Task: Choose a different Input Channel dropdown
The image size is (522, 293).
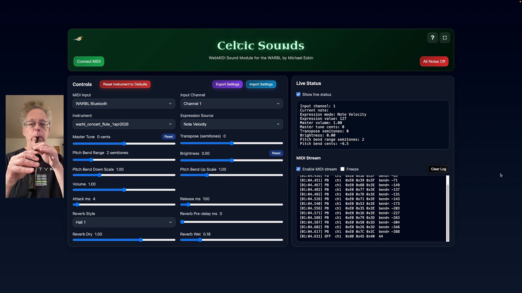Action: point(231,104)
